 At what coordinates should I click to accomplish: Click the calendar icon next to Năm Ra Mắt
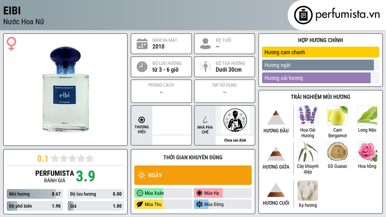142,44
